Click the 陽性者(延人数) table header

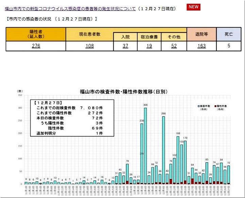tap(36, 34)
